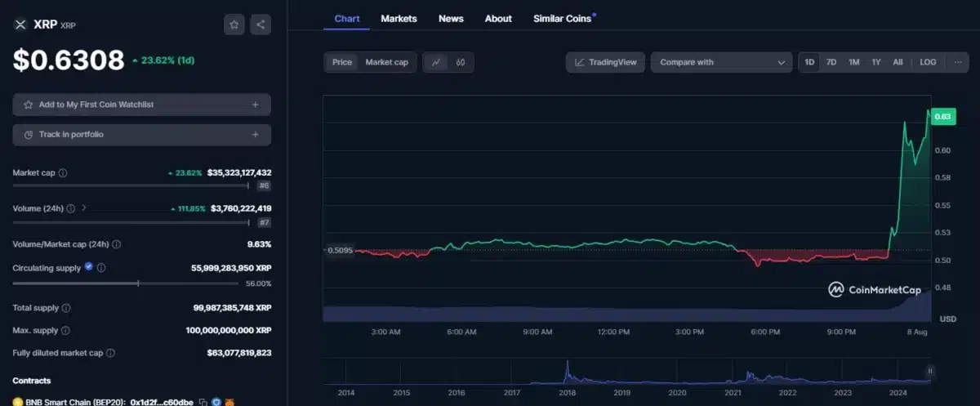
Task: Switch to TradingView chart
Action: [x=606, y=62]
